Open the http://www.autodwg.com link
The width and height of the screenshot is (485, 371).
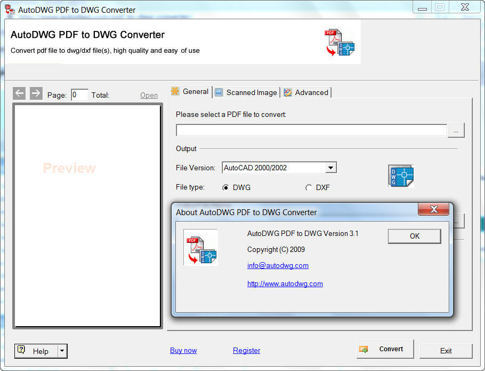click(285, 283)
